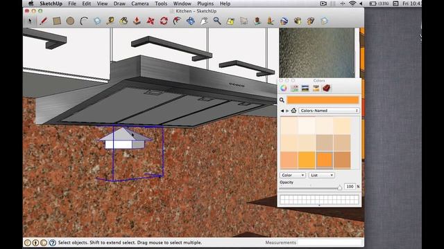
Task: Open the Photo Textures tool
Action: (271, 21)
